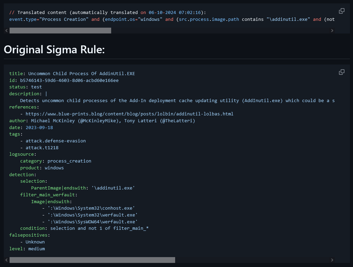Click the translated query horizontal scrollbar thumb
The height and width of the screenshot is (267, 353).
point(60,31)
